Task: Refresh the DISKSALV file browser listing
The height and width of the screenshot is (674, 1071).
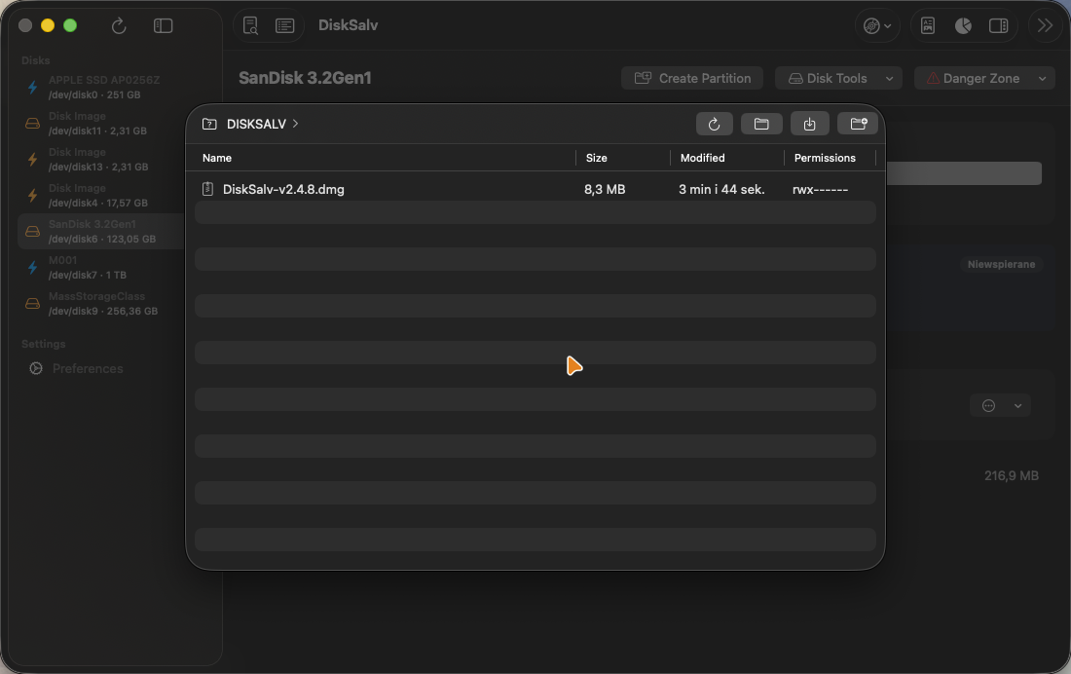Action: tap(714, 124)
